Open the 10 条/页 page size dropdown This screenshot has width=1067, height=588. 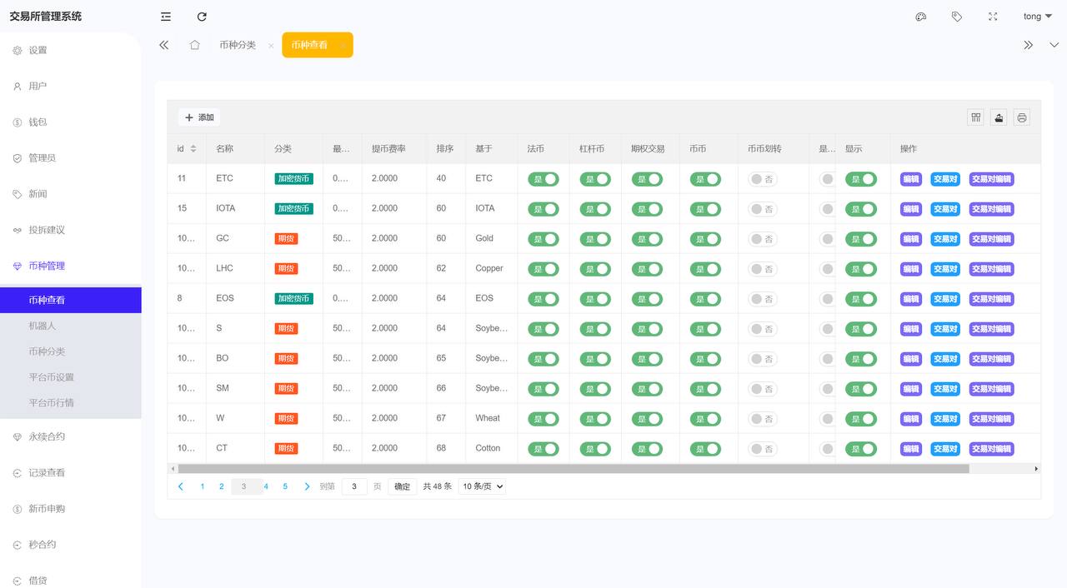pyautogui.click(x=483, y=486)
